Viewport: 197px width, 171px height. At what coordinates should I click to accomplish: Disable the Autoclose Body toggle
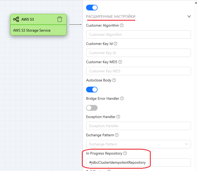tap(92, 90)
